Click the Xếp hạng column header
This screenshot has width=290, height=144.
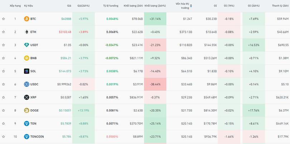[x=15, y=6]
